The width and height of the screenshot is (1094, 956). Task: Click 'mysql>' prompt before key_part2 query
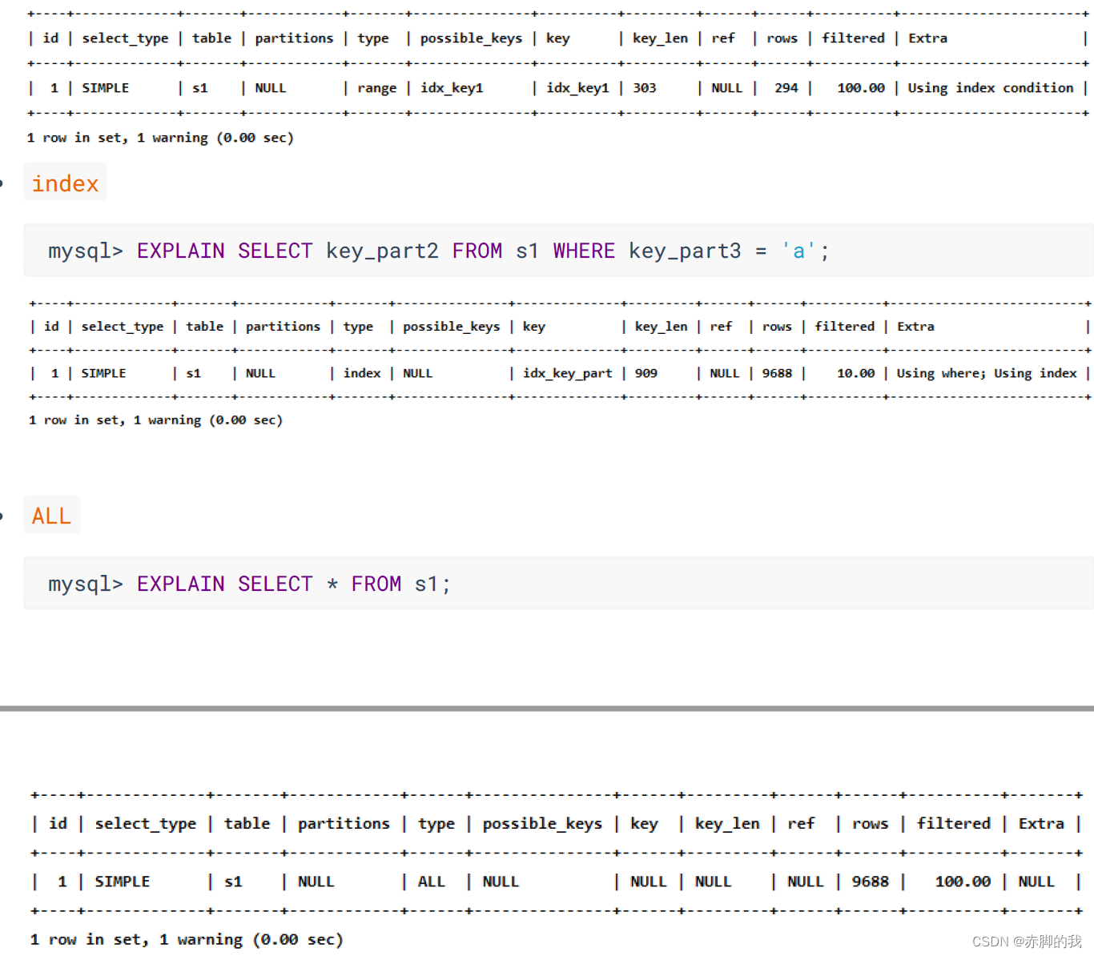point(86,251)
